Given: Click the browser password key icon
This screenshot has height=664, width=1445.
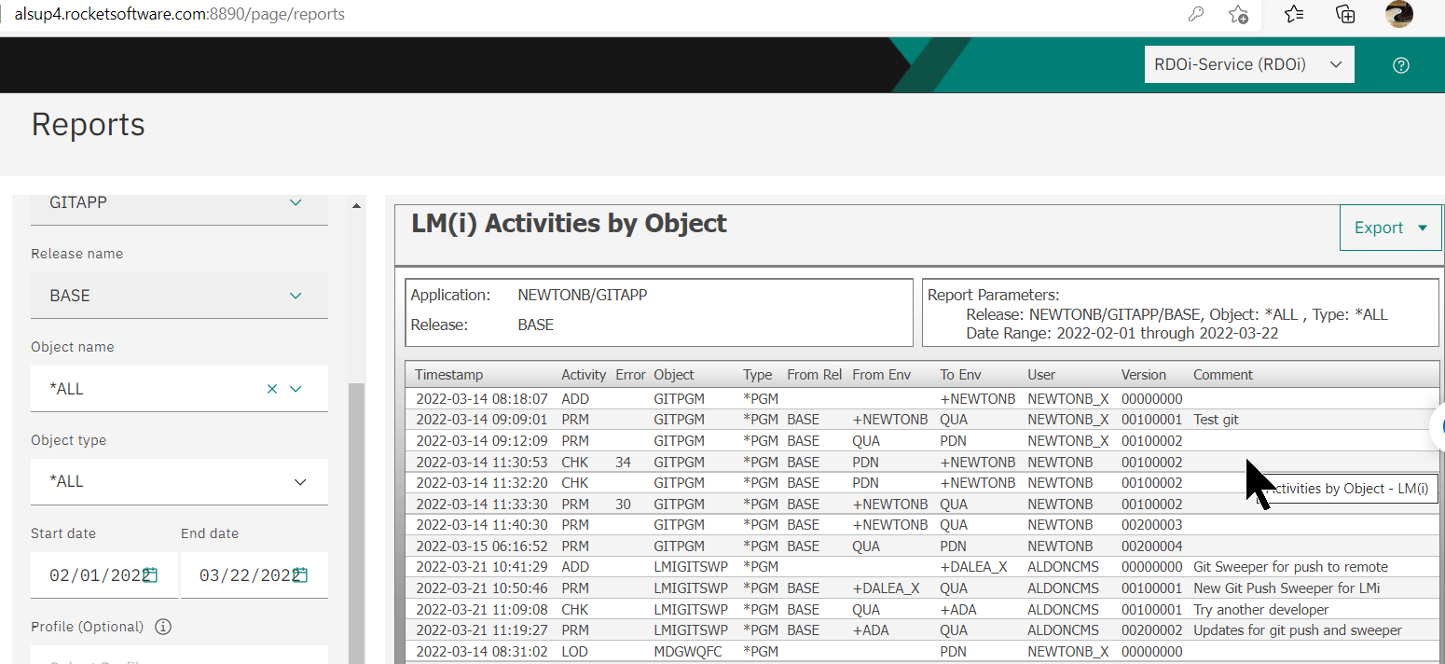Looking at the screenshot, I should point(1196,14).
